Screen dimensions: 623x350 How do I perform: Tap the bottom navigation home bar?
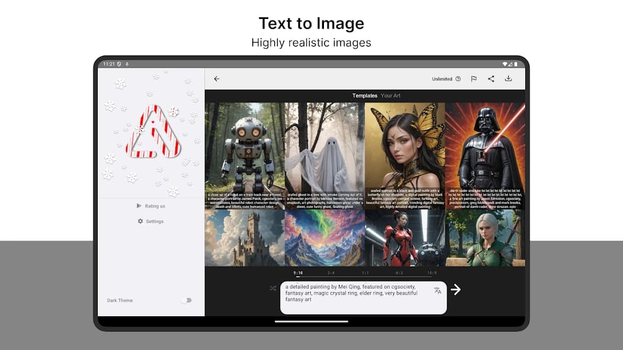(x=311, y=322)
